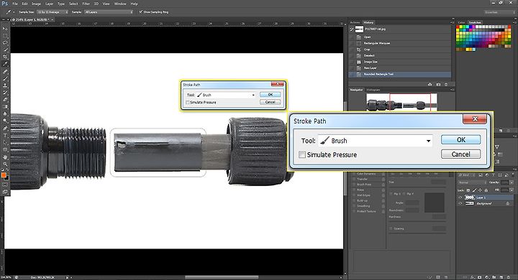Screen dimensions: 518x280
Task: Open the layer Opacity slider arrow
Action: [x=512, y=182]
